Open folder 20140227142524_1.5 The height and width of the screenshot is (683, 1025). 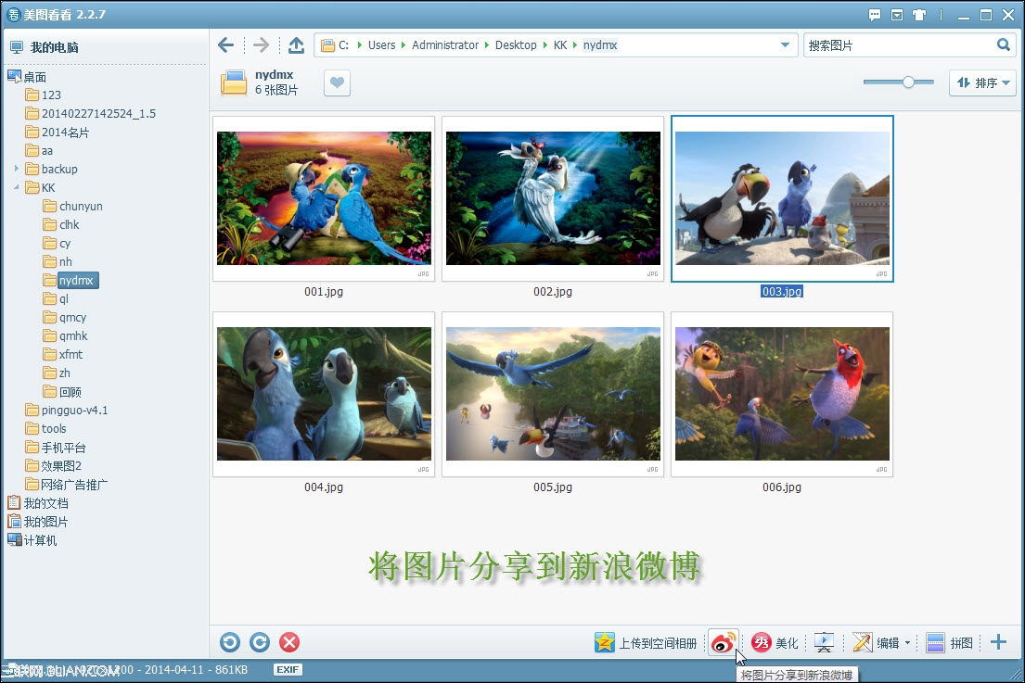coord(90,114)
